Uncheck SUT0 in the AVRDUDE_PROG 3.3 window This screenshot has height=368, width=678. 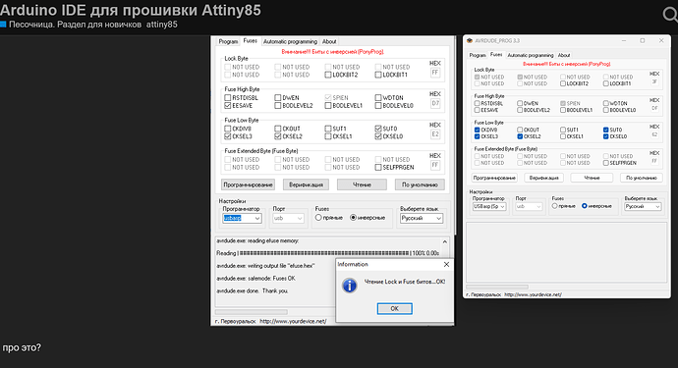(x=606, y=130)
